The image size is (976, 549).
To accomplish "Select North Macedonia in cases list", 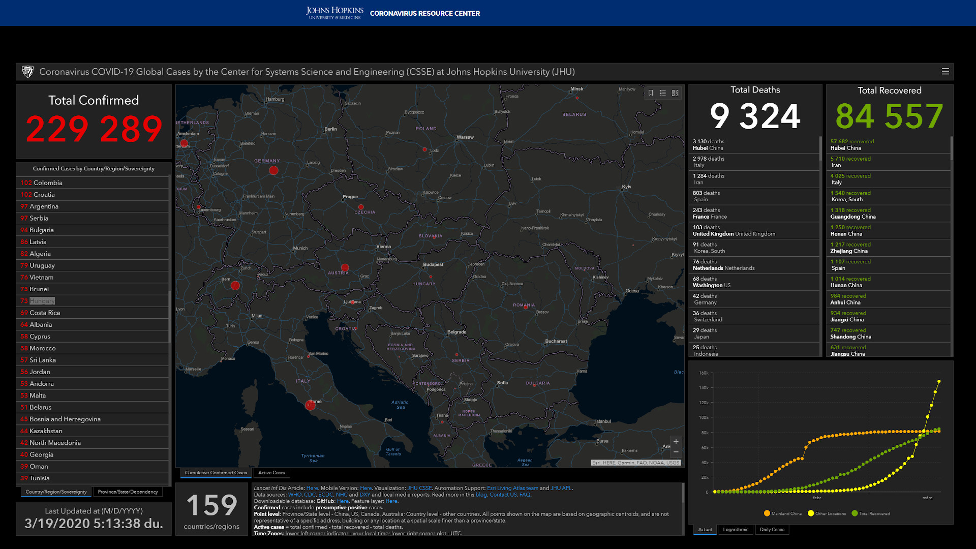I will pos(92,443).
